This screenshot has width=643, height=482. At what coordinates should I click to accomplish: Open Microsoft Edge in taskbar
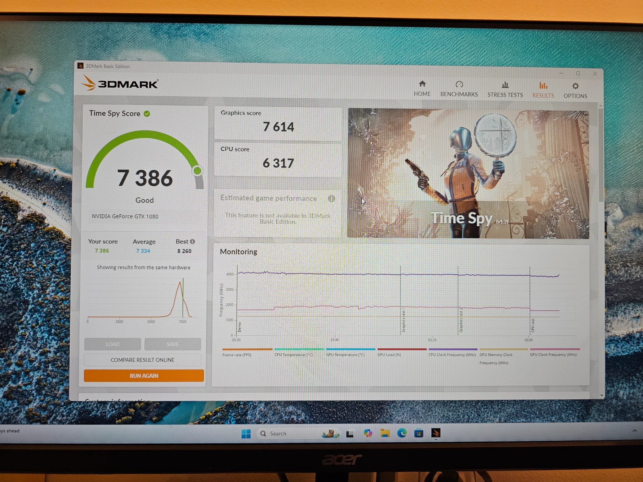pos(402,433)
